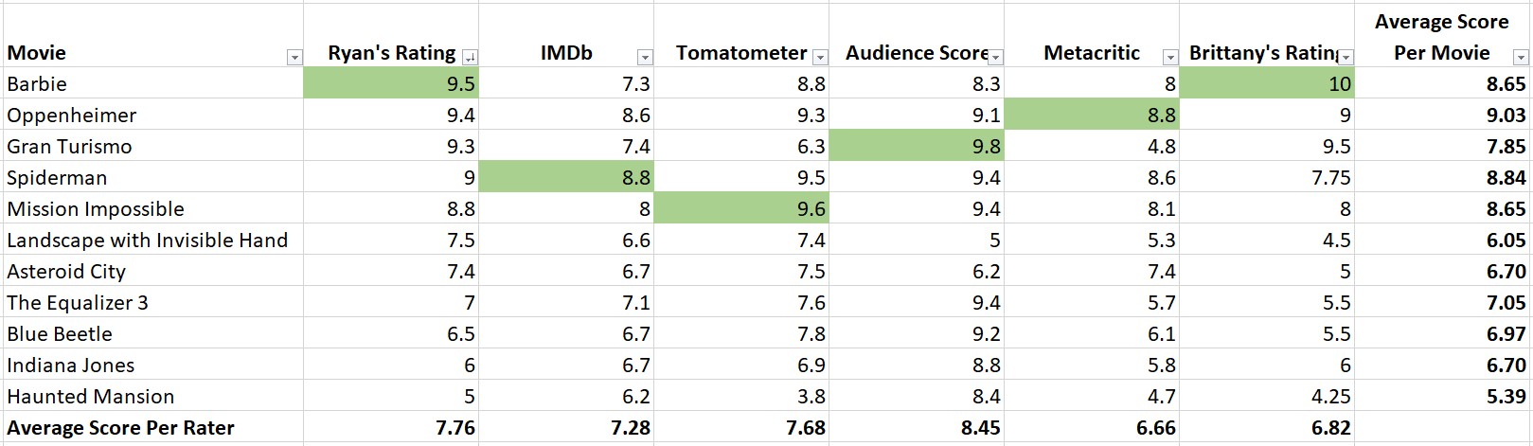Select the Landscape with Invisible Hand cell

[147, 241]
